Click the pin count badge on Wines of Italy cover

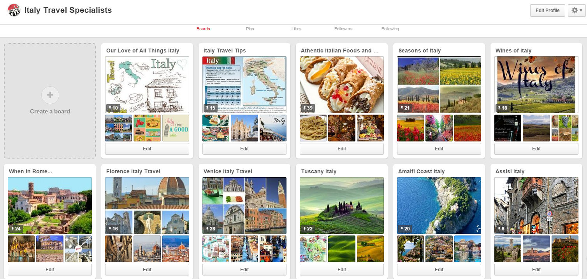click(x=502, y=108)
